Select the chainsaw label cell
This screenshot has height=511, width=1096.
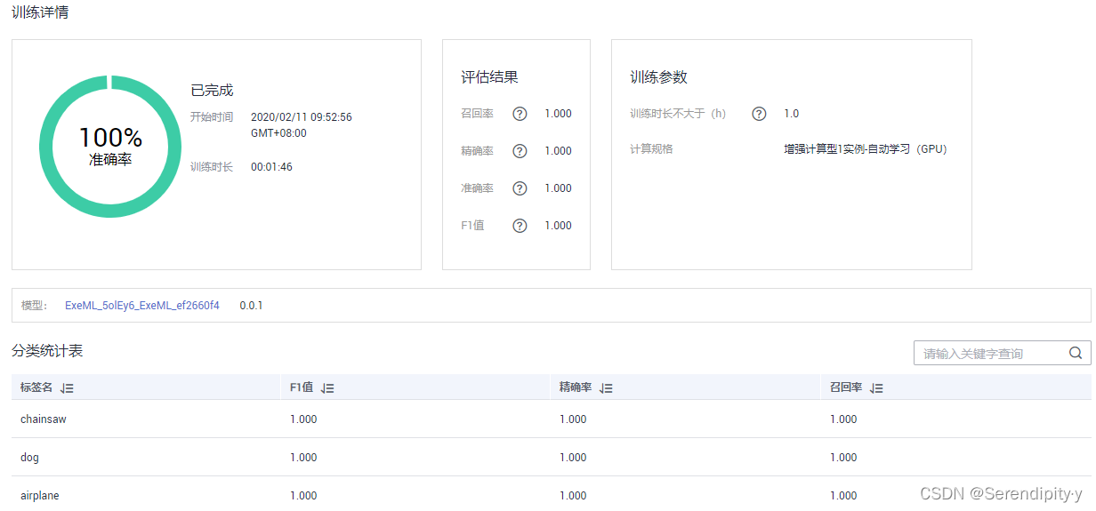(44, 419)
